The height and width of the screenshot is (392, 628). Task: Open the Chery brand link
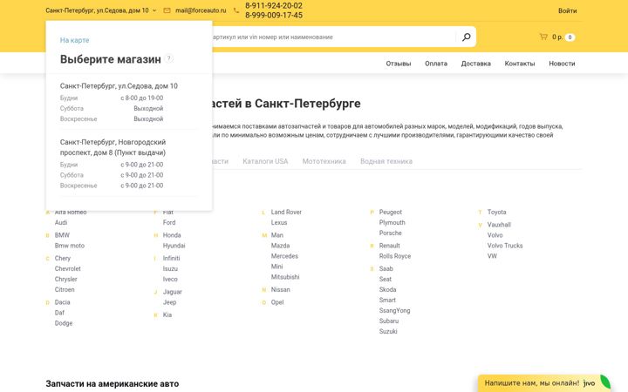coord(63,259)
